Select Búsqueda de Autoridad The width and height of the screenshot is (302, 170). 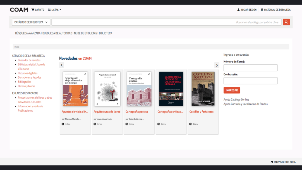(57, 33)
